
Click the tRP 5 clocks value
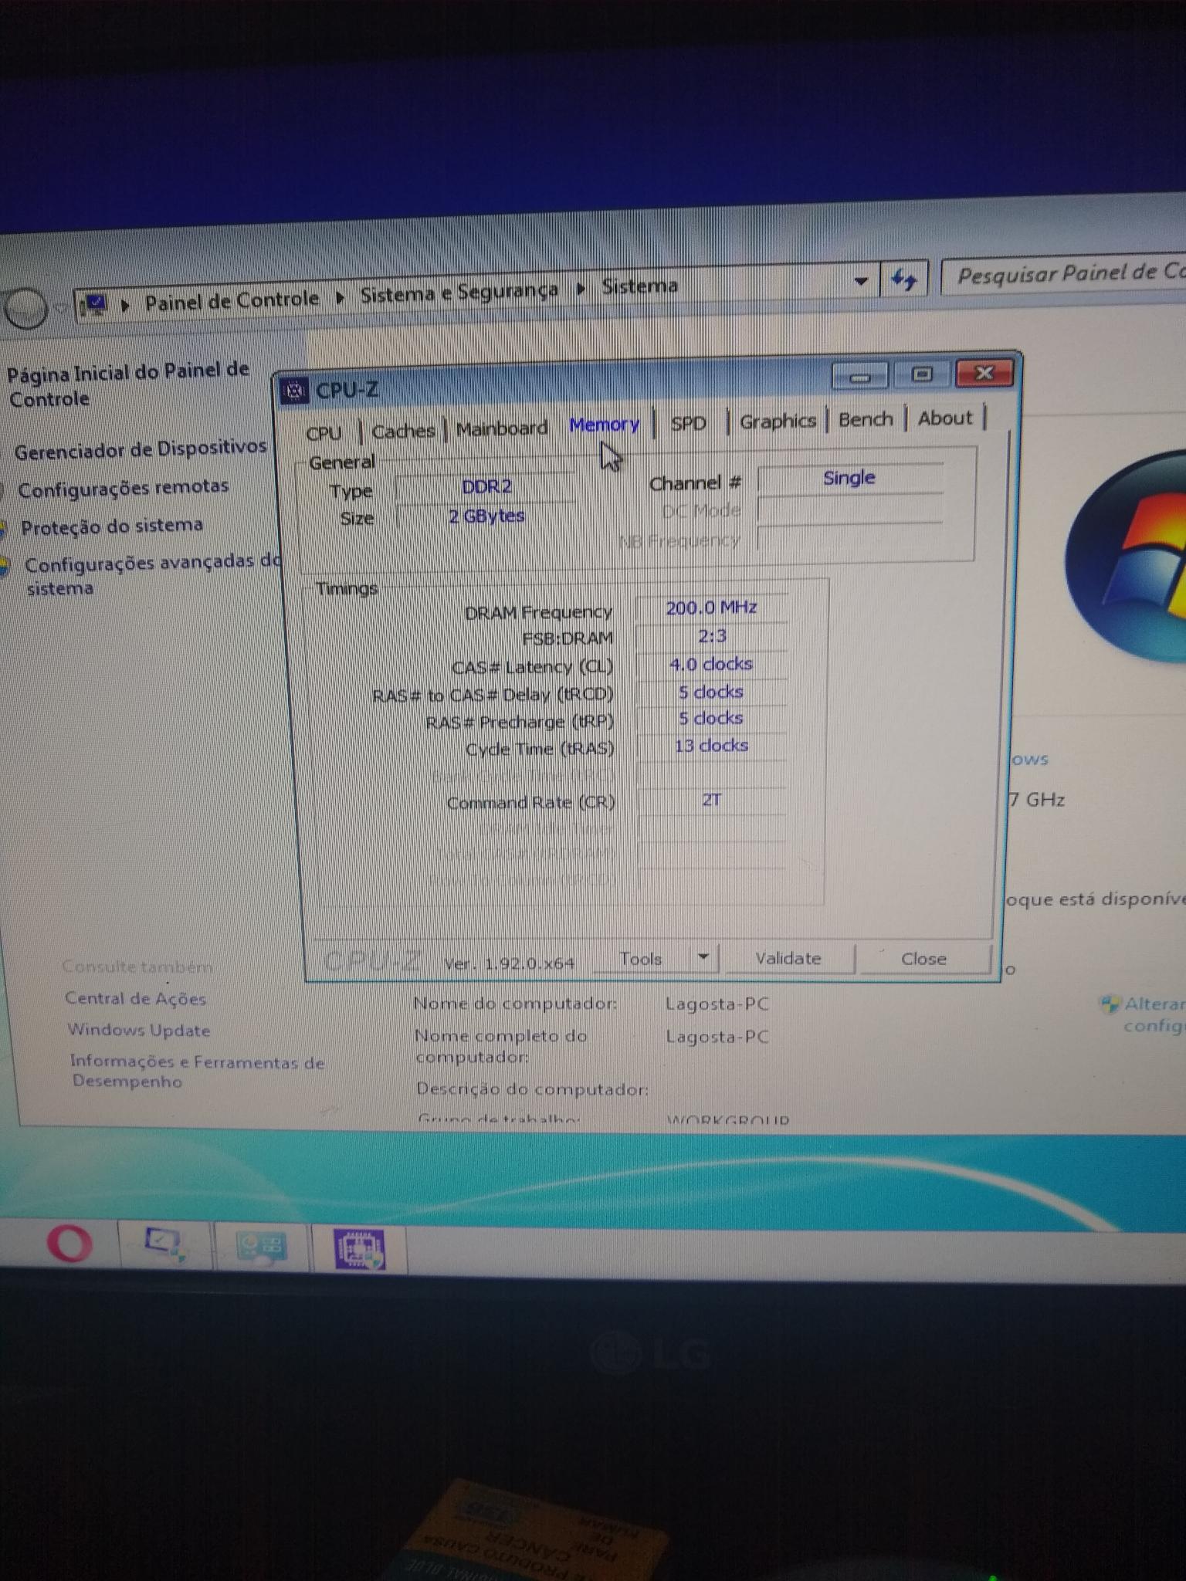tap(711, 719)
